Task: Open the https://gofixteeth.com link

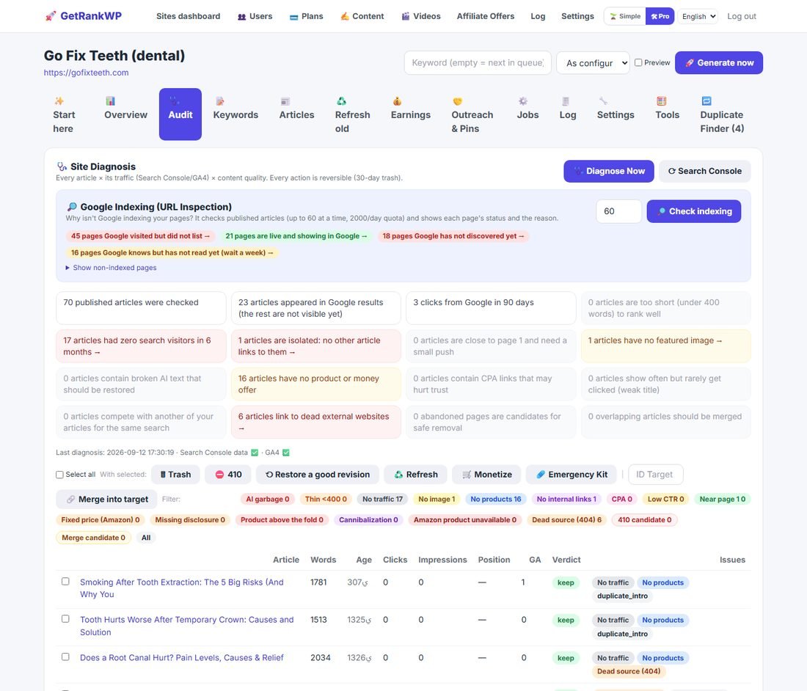Action: click(87, 73)
